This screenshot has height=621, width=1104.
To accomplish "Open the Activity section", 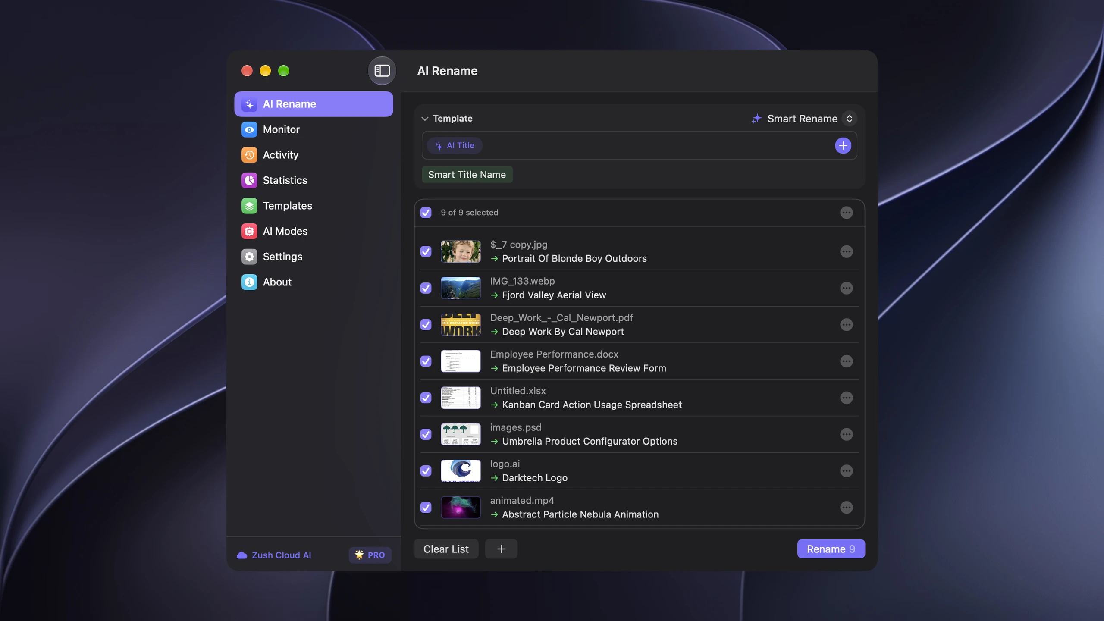I will click(x=314, y=155).
